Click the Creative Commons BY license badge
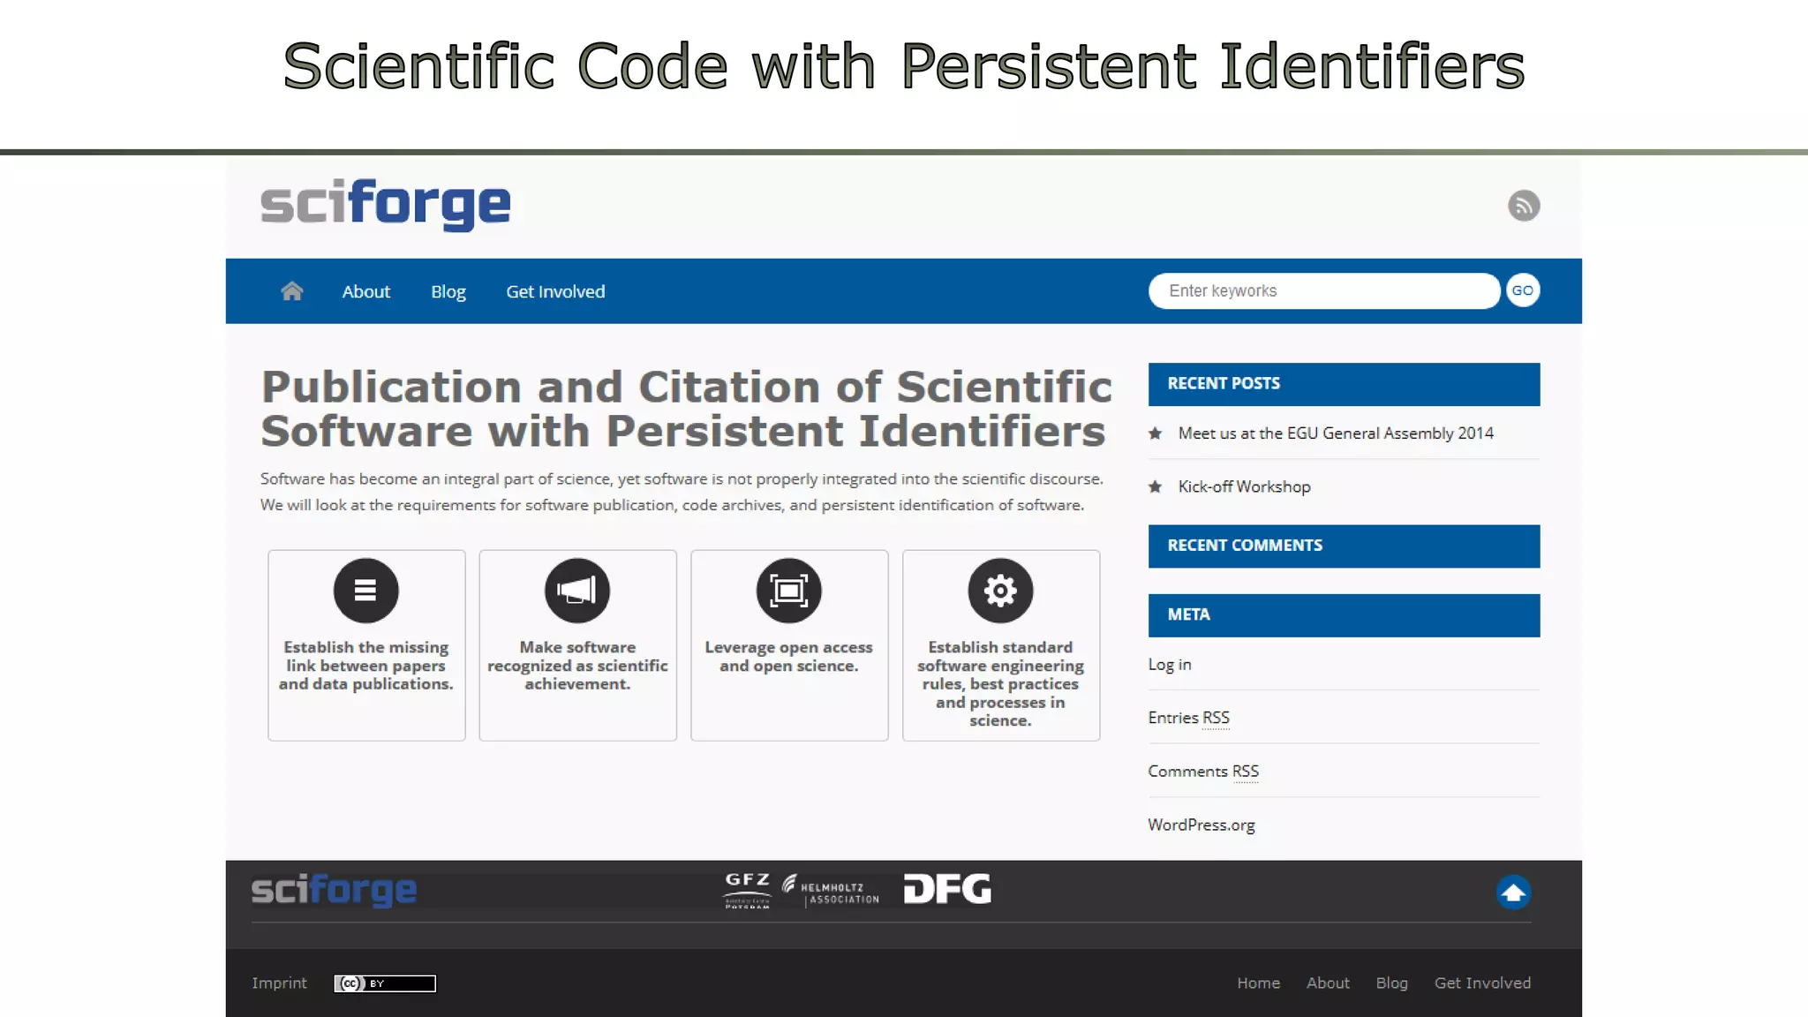Screen dimensions: 1808x1017 (385, 983)
